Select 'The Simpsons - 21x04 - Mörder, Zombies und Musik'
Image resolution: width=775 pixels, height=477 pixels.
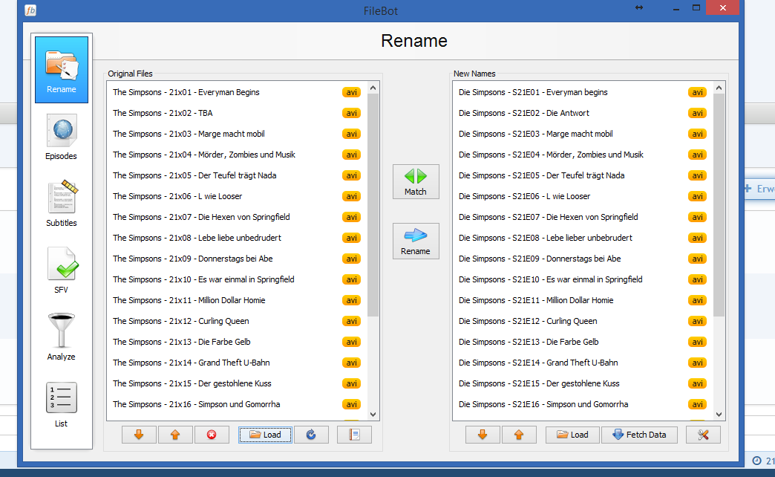pos(238,155)
